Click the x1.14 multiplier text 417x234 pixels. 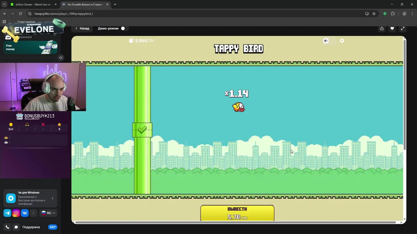237,94
